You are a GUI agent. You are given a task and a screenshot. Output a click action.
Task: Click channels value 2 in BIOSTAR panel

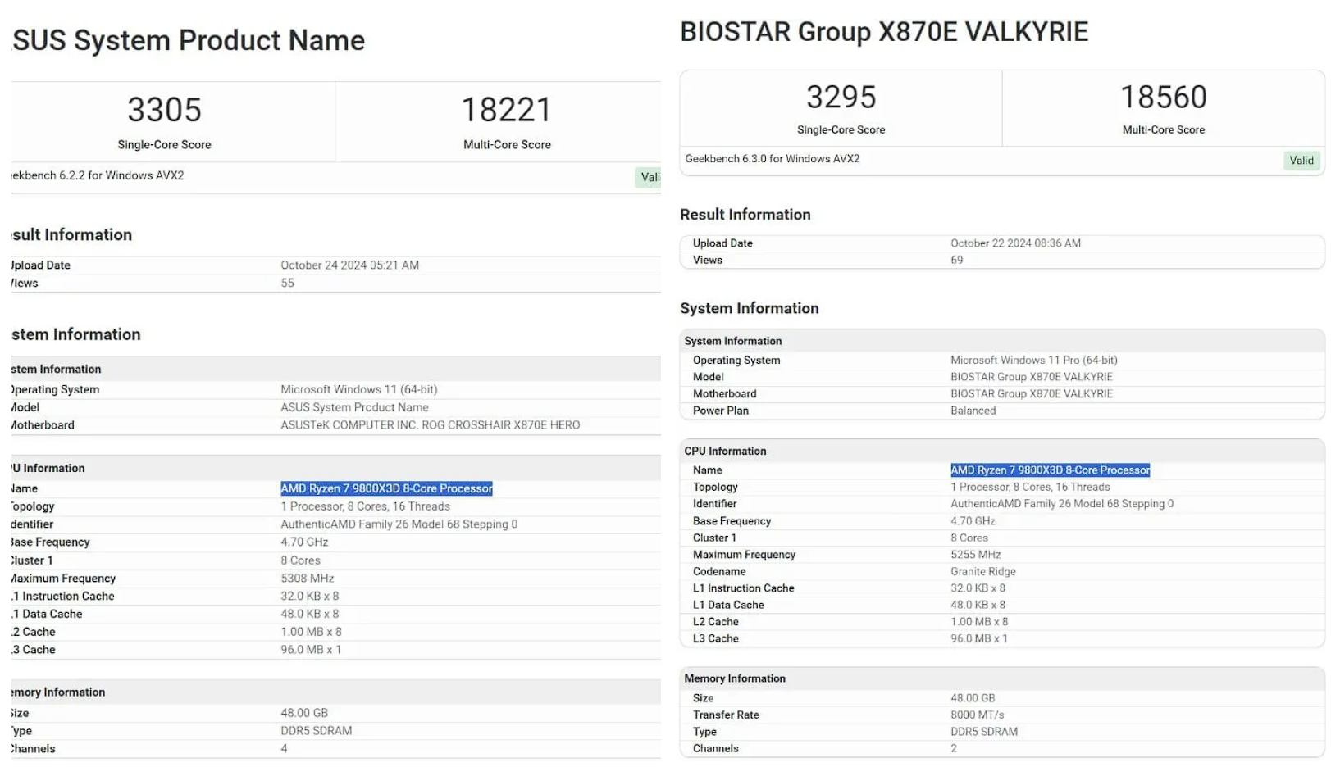[x=953, y=749]
